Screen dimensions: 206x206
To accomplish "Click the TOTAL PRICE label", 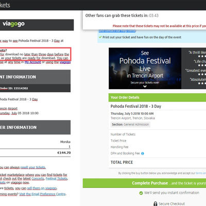I will point(122,162).
